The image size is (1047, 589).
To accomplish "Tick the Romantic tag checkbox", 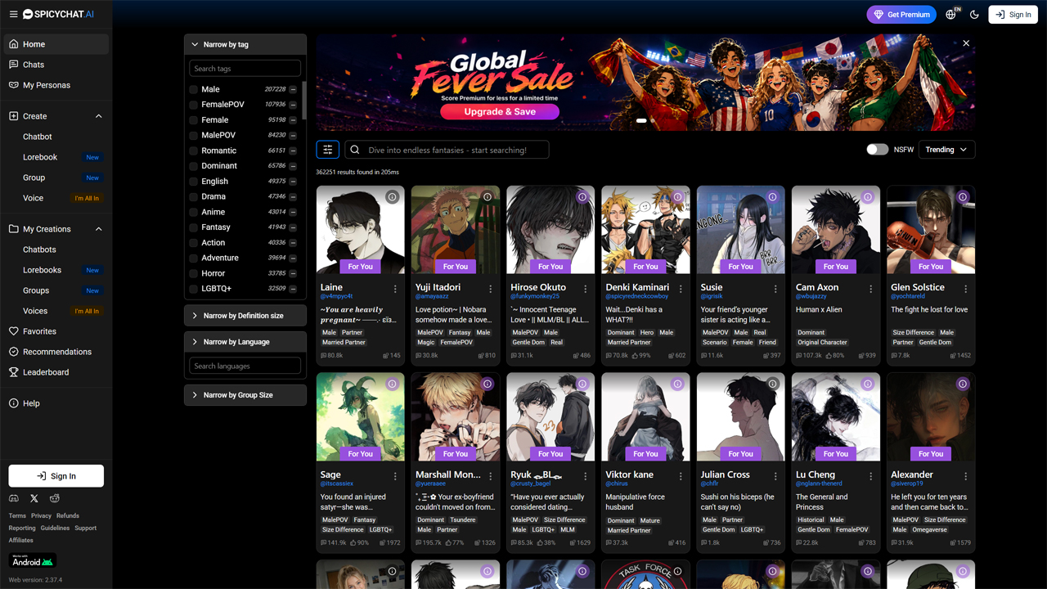I will click(x=194, y=151).
